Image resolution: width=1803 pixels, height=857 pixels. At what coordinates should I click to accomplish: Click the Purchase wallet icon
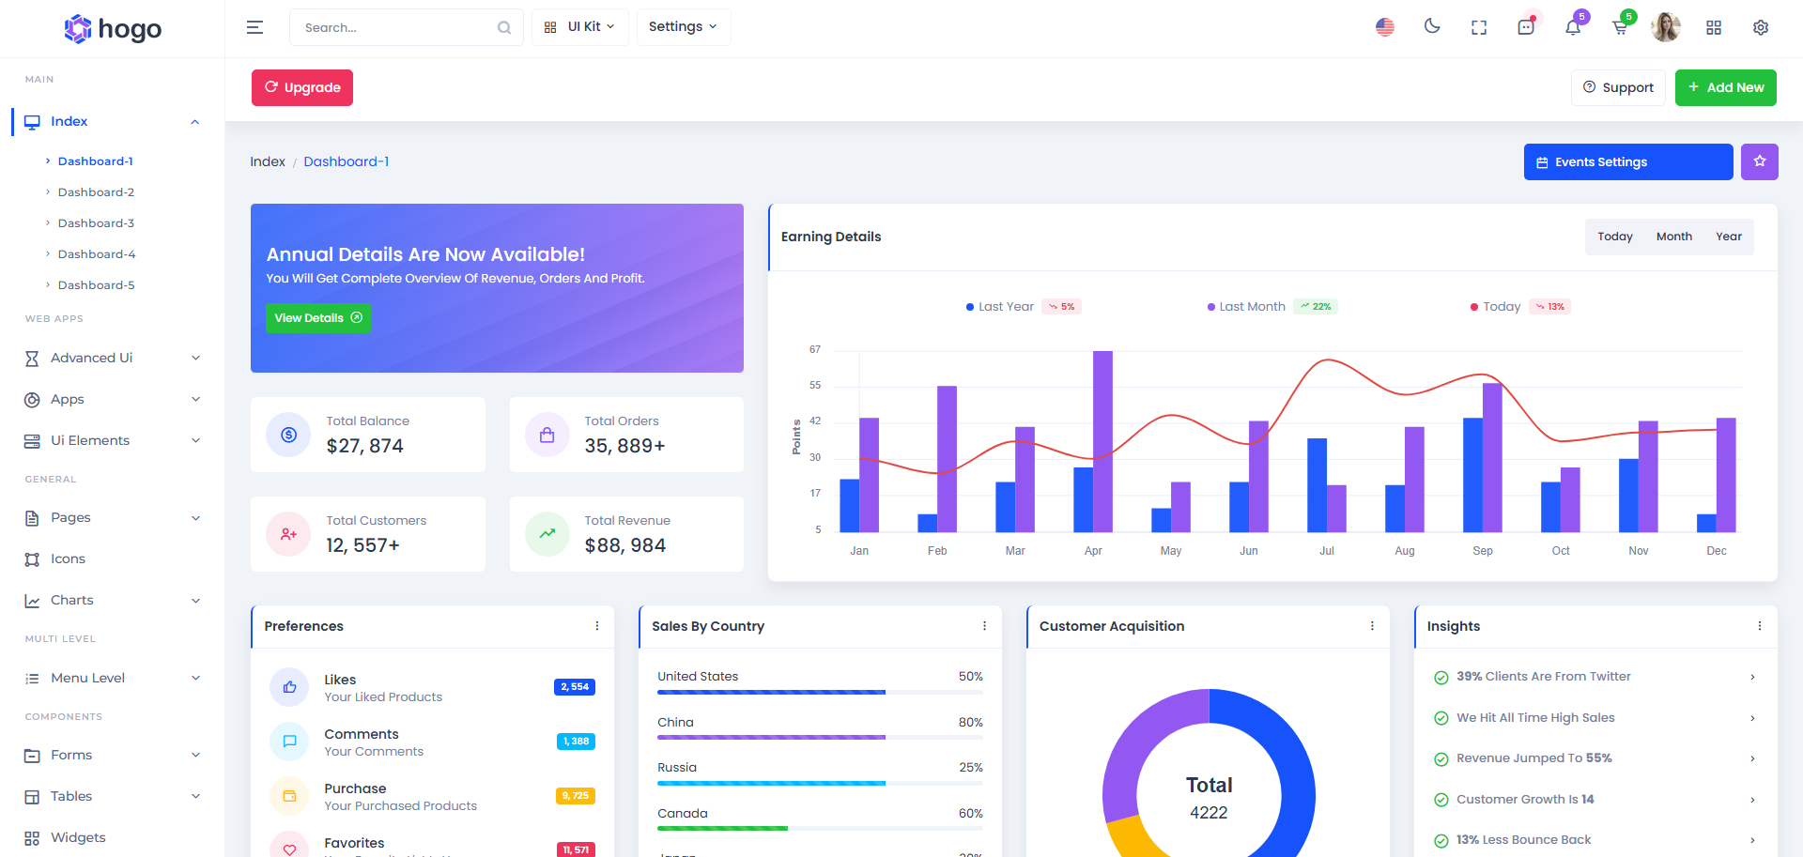[289, 796]
